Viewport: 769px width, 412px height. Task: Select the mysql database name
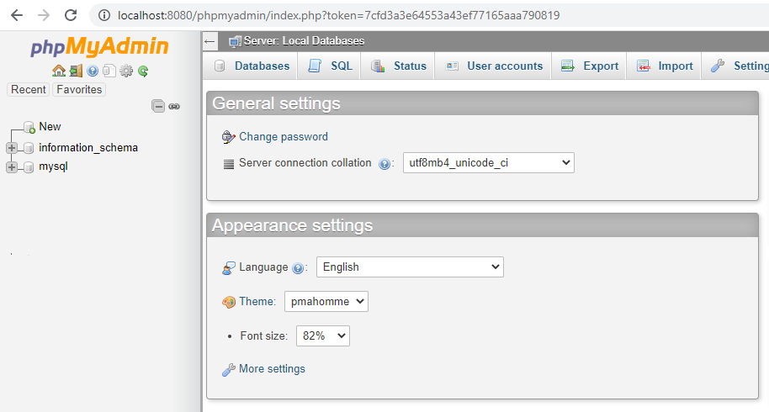click(54, 166)
